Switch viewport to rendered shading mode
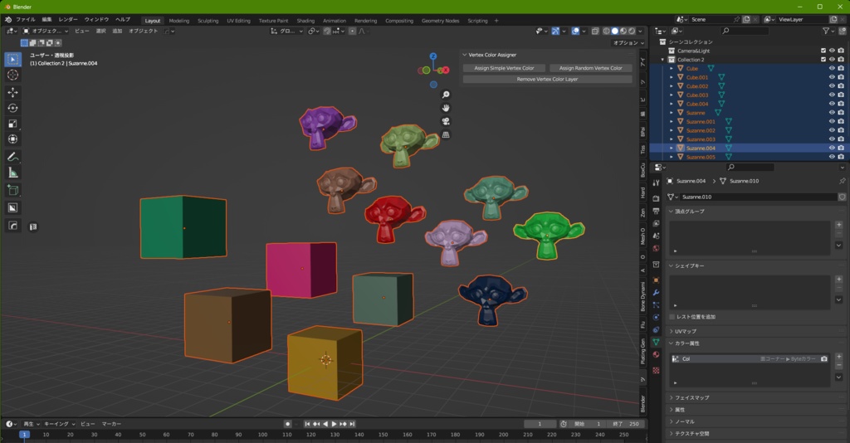Viewport: 850px width, 443px height. point(632,31)
